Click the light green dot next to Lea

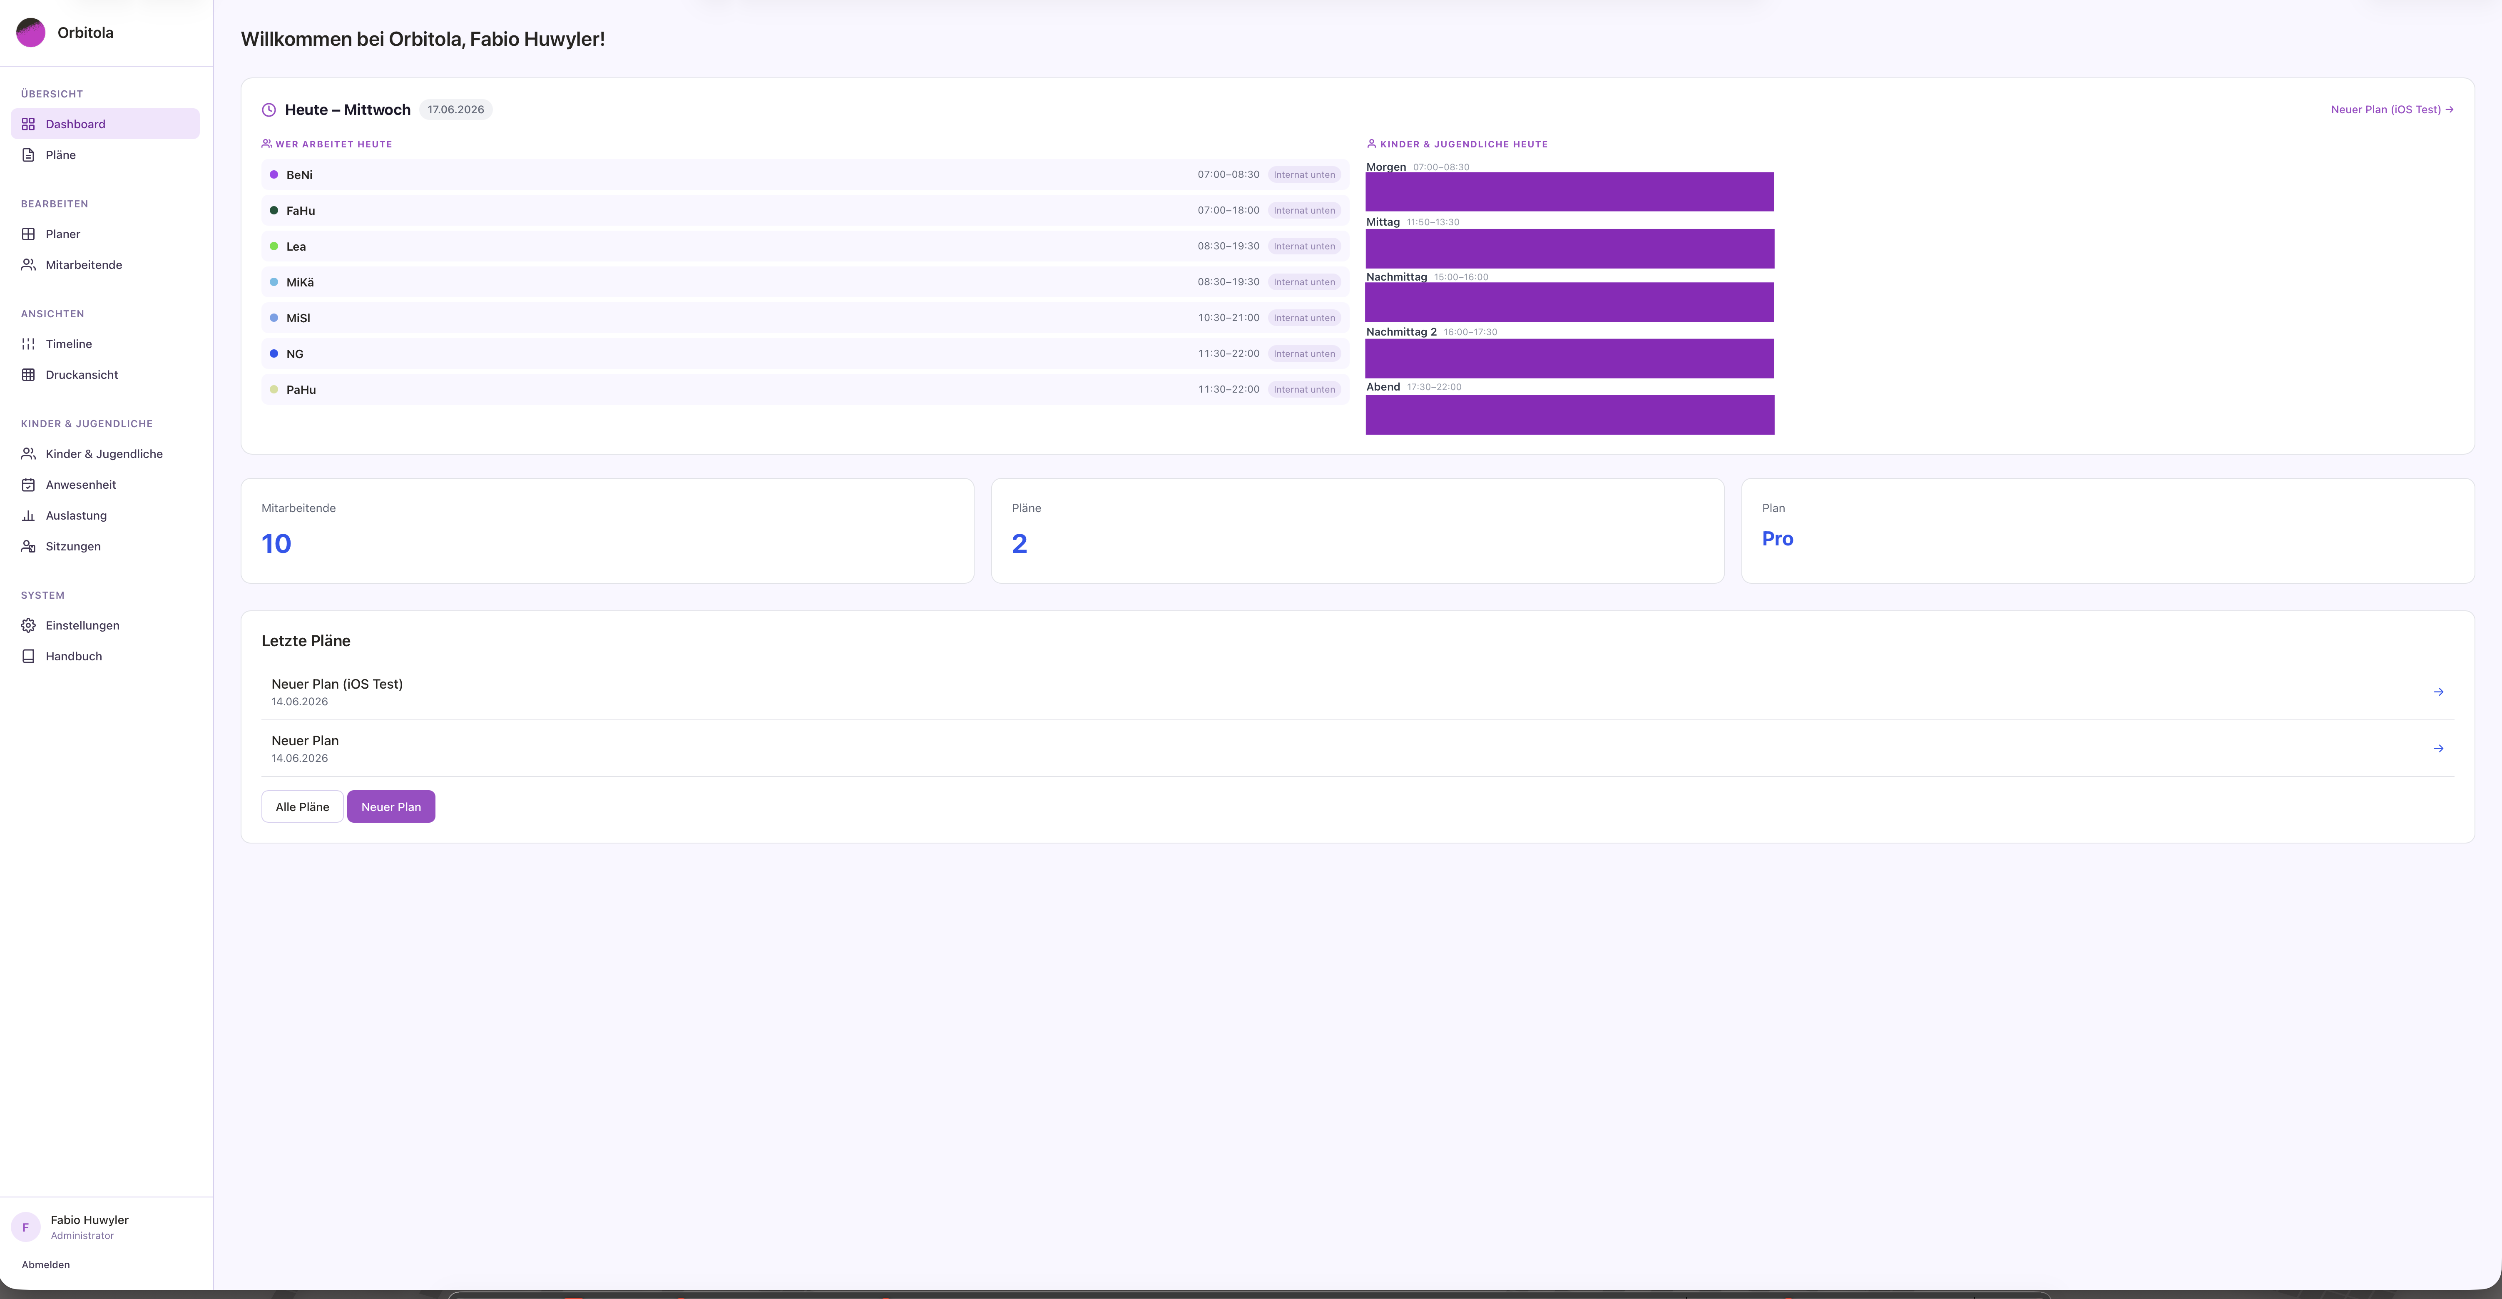coord(274,247)
